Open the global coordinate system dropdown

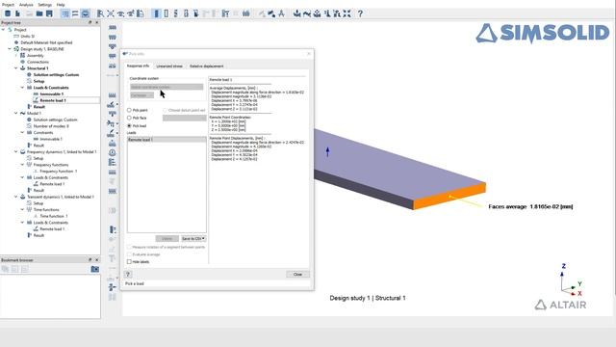(x=167, y=87)
